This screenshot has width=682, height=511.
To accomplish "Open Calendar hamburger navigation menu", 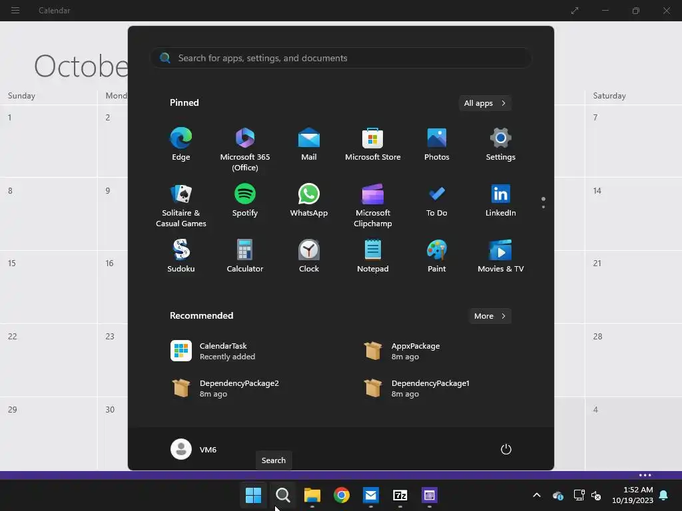I will (x=15, y=11).
